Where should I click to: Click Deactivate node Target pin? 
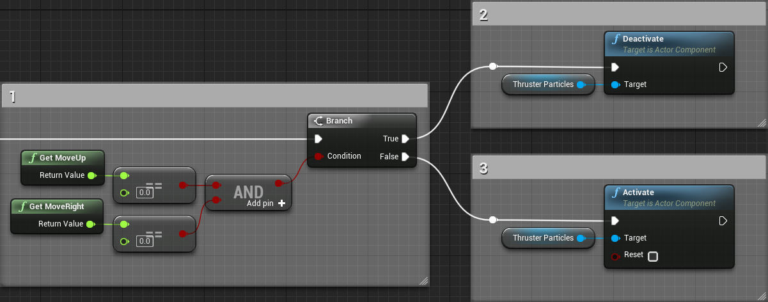(615, 84)
